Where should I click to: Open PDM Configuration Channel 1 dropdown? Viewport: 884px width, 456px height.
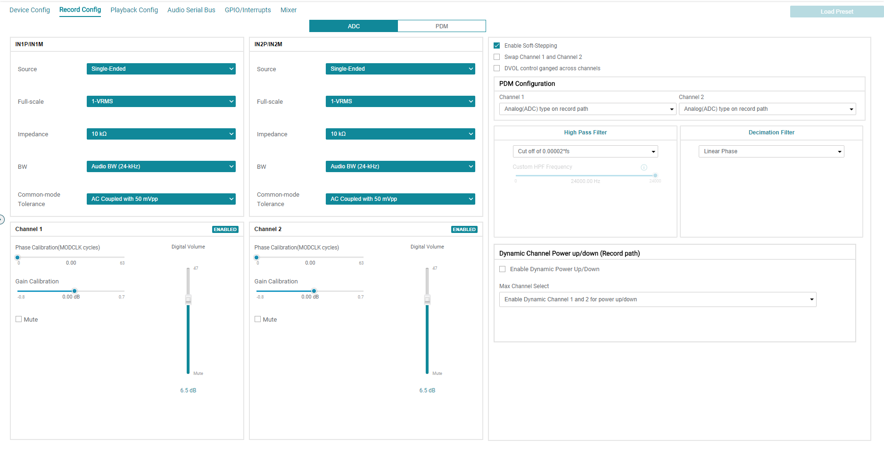588,109
